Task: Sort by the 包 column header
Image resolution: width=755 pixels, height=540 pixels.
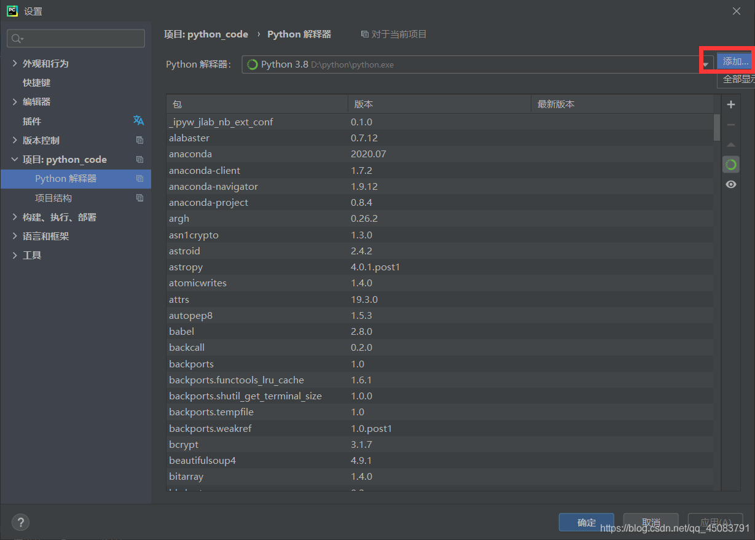Action: point(257,104)
